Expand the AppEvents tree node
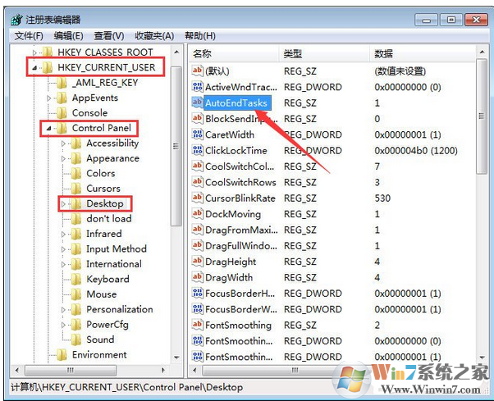 click(49, 98)
